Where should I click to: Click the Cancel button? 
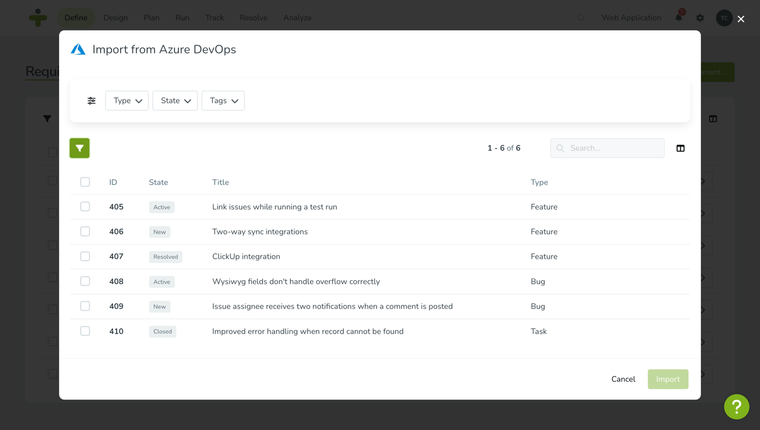point(623,379)
